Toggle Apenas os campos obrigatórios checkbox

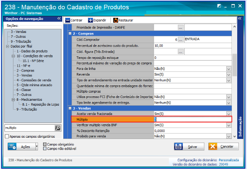click(x=7, y=136)
